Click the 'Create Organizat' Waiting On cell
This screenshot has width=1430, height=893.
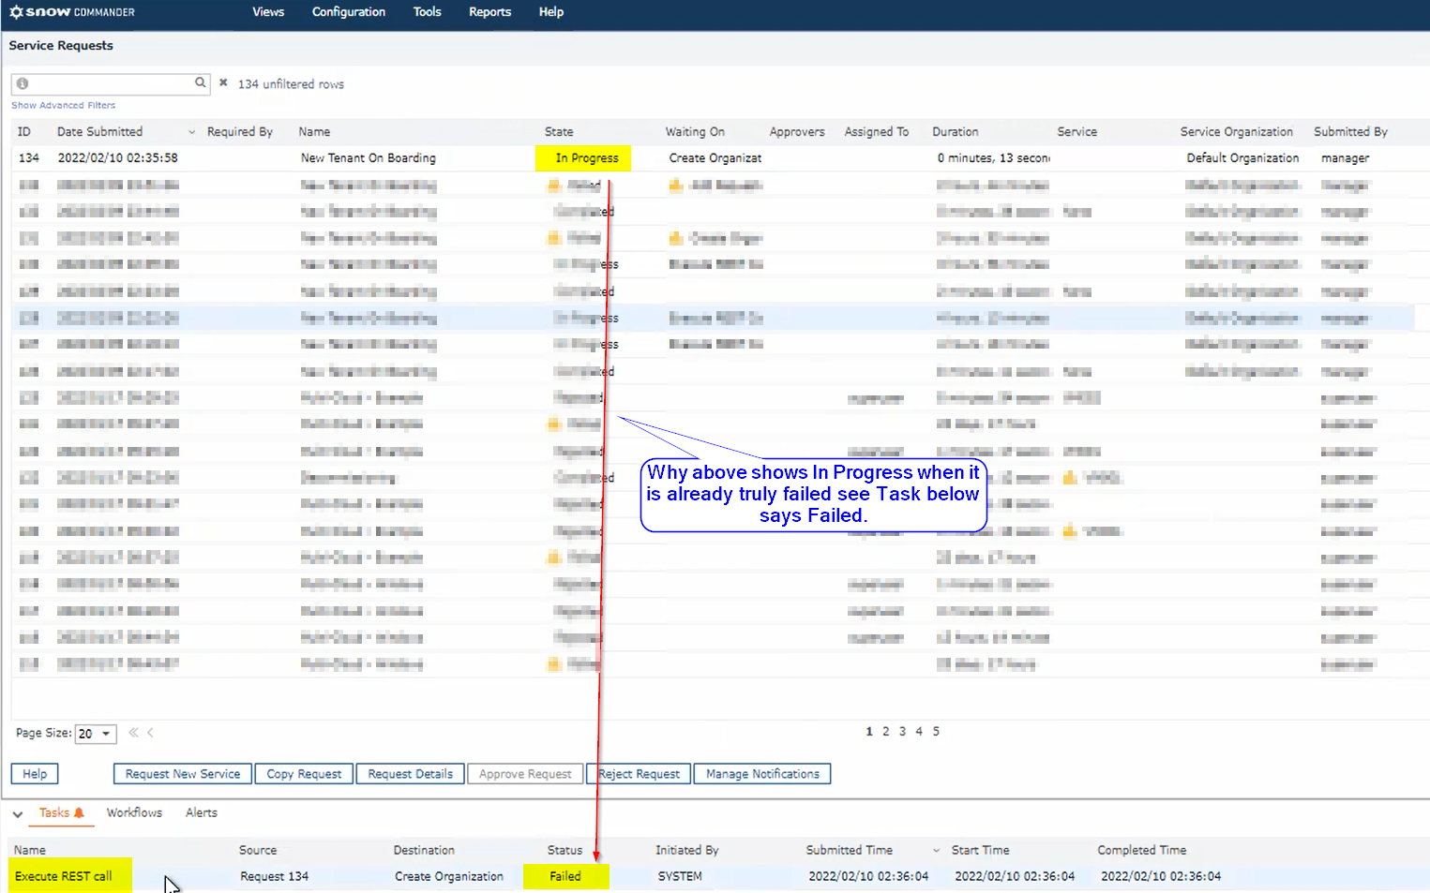point(715,158)
